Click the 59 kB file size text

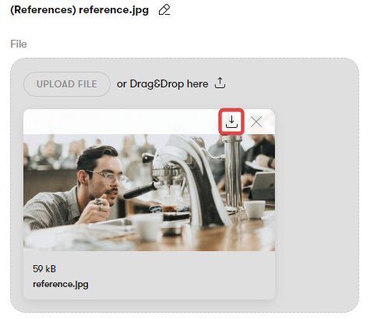coord(44,269)
